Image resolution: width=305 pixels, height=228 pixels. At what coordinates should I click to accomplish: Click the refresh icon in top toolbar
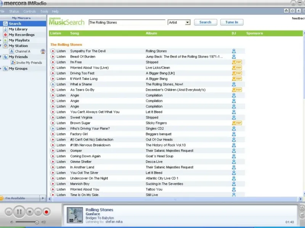coord(292,11)
